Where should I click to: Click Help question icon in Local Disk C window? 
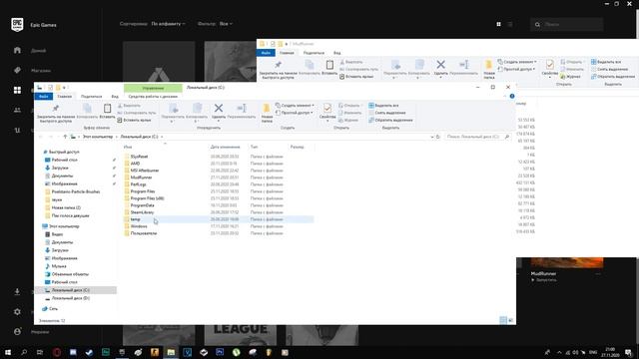point(512,96)
